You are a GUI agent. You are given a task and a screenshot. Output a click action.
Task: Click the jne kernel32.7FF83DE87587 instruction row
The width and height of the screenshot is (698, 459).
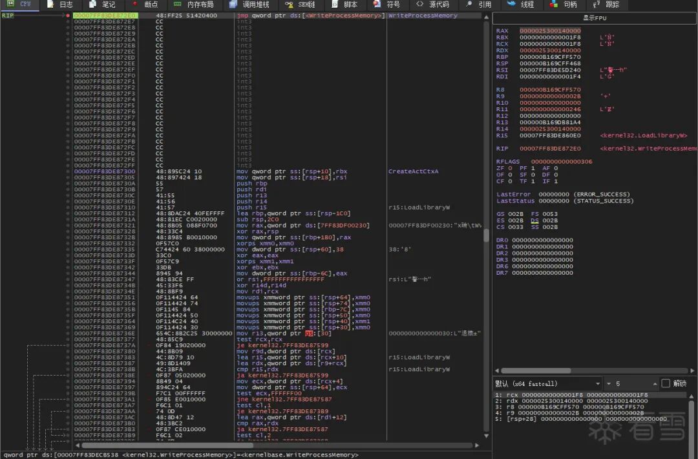point(284,400)
